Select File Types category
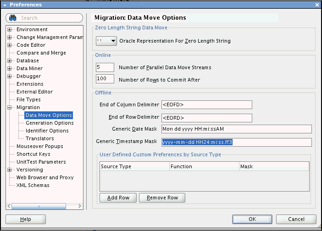This screenshot has height=231, width=322. point(28,100)
